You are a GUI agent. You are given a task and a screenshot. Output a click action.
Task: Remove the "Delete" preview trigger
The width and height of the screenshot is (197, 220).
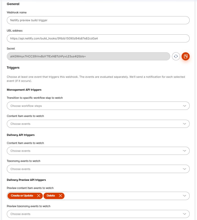(x=60, y=196)
